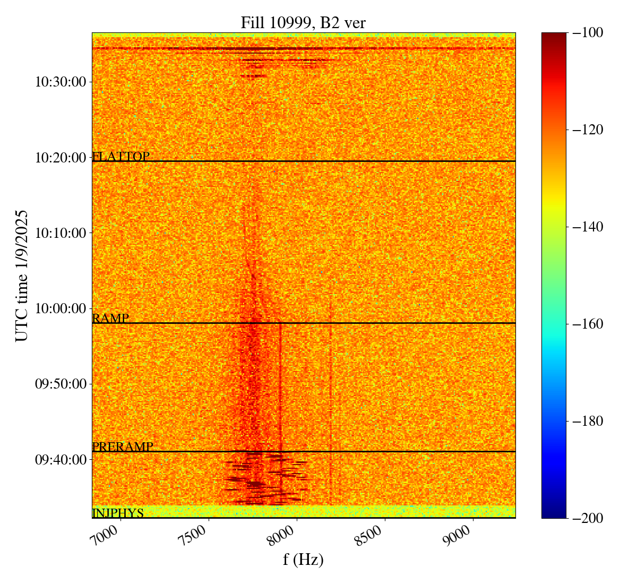Click the plot title "Fill 10999, B2 ver"

(303, 22)
